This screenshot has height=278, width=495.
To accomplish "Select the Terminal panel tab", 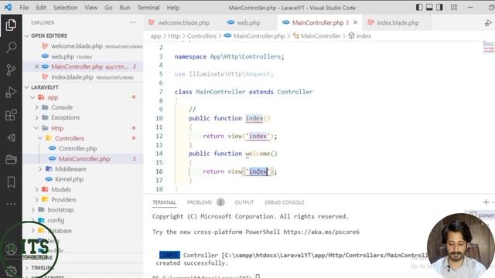I will (x=164, y=202).
